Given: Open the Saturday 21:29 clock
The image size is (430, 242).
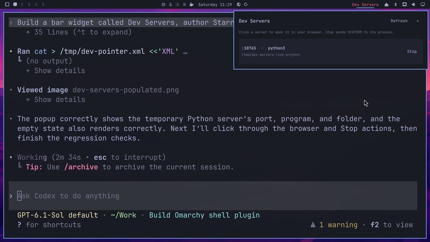Looking at the screenshot, I should click(215, 5).
